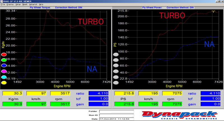Click the 30.34 maximum torque axis value

(10, 11)
